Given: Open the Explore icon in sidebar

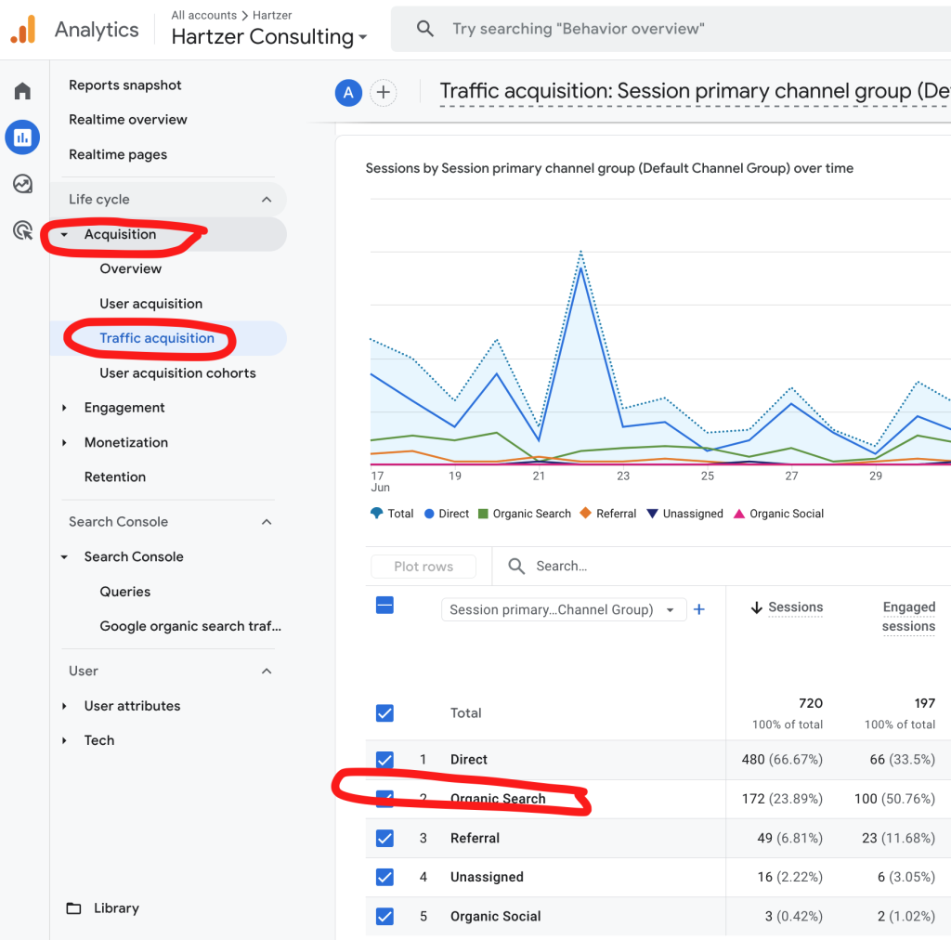Looking at the screenshot, I should click(22, 183).
